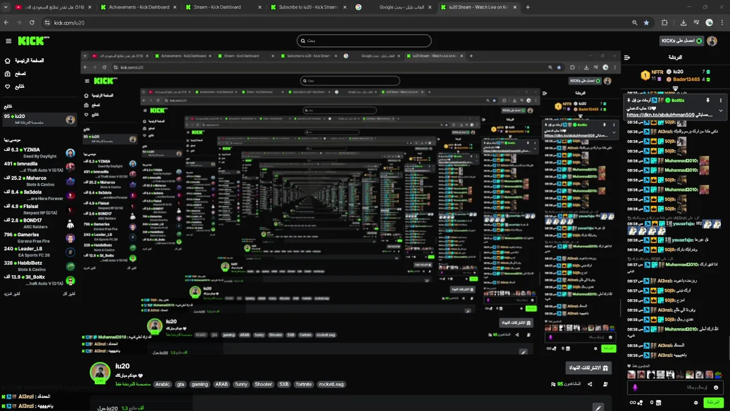730x411 pixels.
Task: Select the Shooter tag
Action: click(263, 384)
